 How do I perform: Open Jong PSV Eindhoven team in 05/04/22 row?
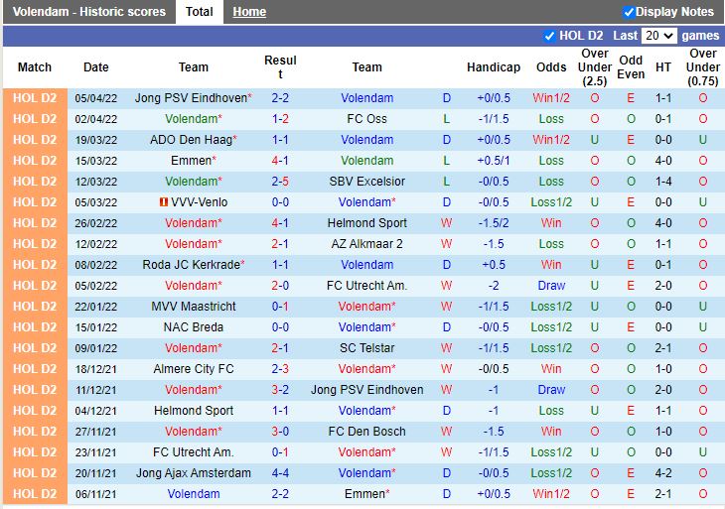(191, 98)
